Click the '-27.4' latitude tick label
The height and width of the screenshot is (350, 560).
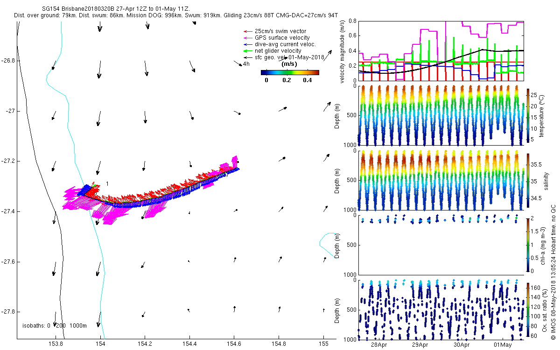click(8, 211)
